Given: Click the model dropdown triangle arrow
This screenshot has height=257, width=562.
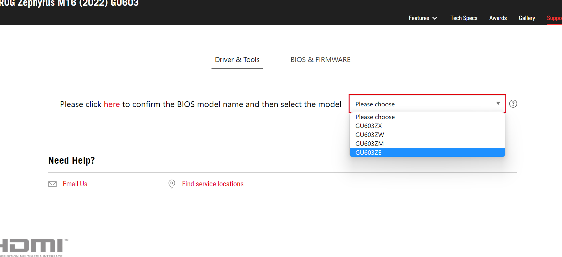Looking at the screenshot, I should coord(498,104).
